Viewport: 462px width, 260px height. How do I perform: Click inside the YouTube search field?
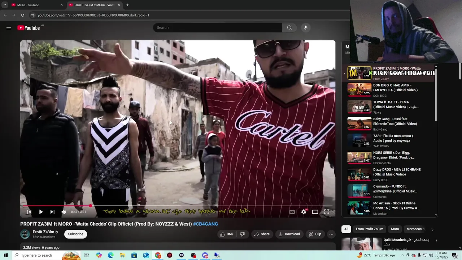[217, 27]
